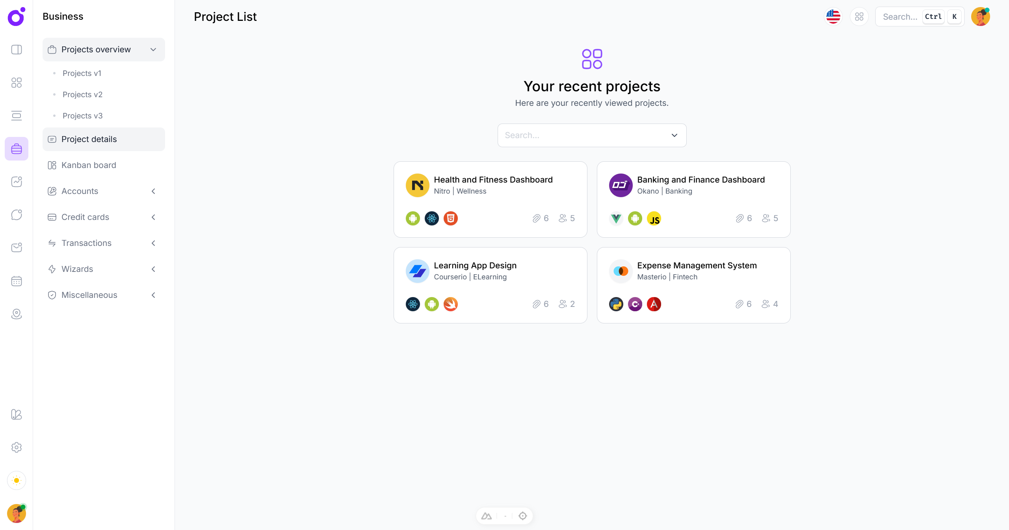The height and width of the screenshot is (530, 1009).
Task: Expand the Credit cards menu
Action: (x=153, y=217)
